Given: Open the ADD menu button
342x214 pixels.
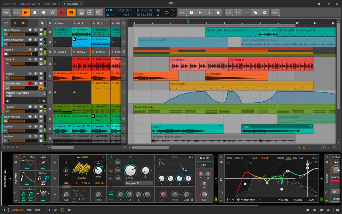Looking at the screenshot, I should tap(183, 13).
